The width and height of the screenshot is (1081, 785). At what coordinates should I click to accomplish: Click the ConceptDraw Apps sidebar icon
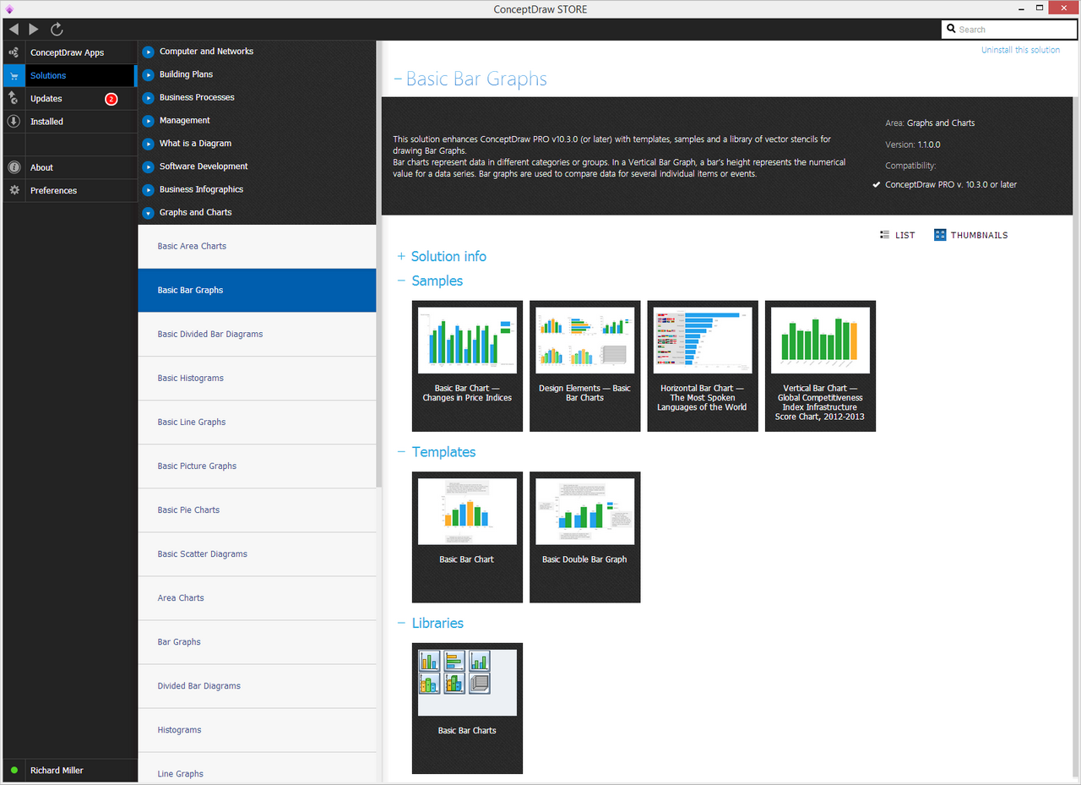pos(14,52)
